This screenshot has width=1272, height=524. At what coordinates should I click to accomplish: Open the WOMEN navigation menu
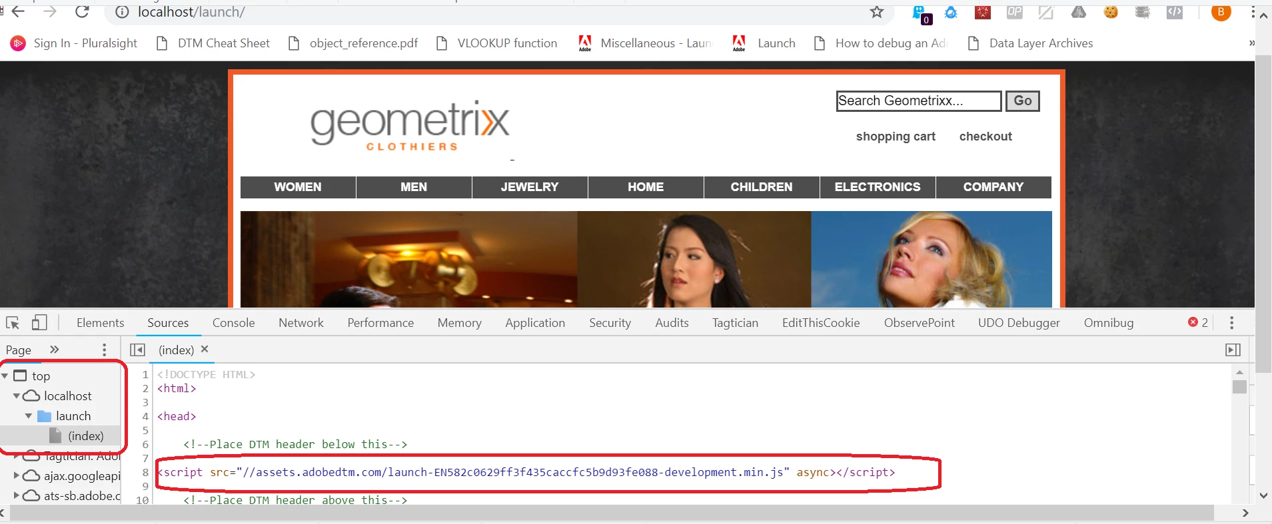click(298, 187)
